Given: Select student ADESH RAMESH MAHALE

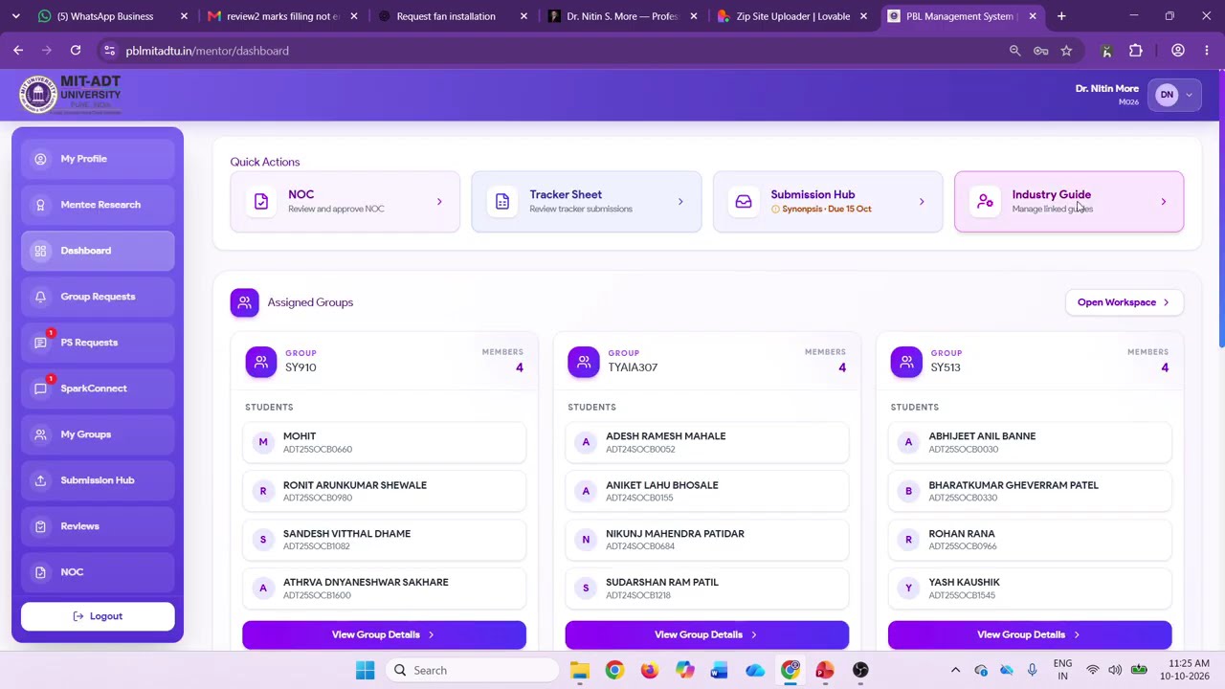Looking at the screenshot, I should pos(706,442).
